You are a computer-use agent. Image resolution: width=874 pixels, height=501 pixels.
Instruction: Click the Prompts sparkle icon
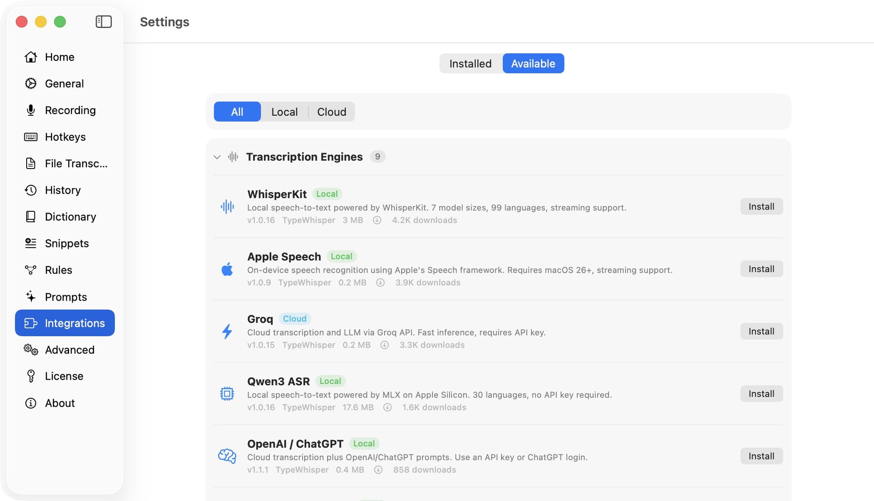31,297
